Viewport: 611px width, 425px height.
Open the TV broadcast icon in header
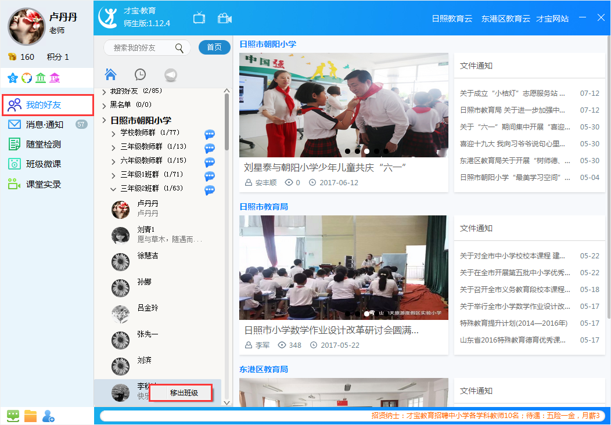tap(199, 18)
